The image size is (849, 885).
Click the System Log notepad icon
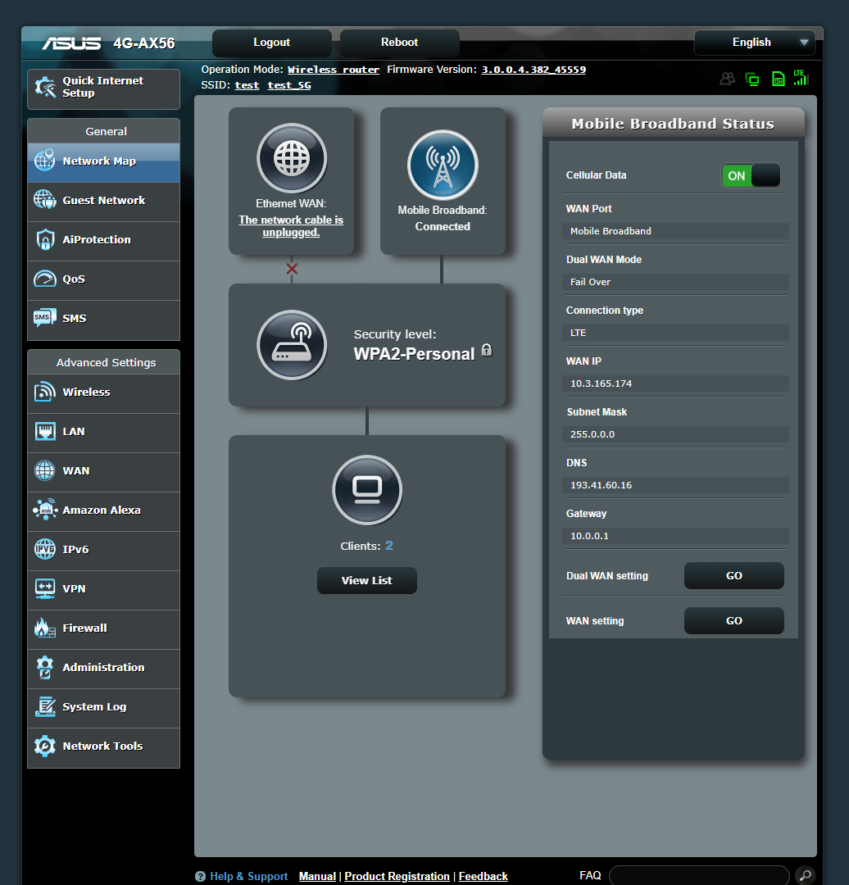pos(45,706)
